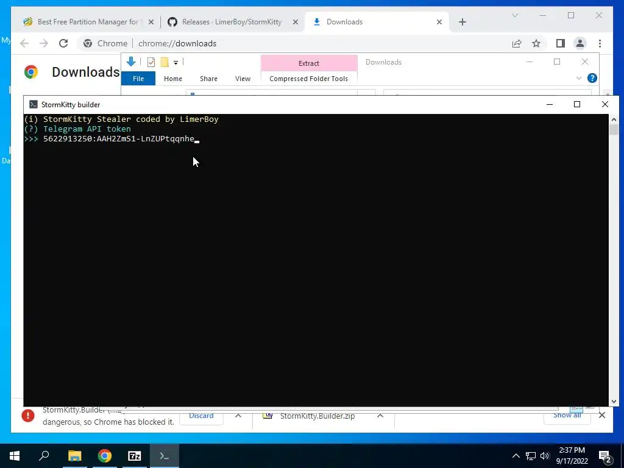Open Explorer Help icon

592,78
